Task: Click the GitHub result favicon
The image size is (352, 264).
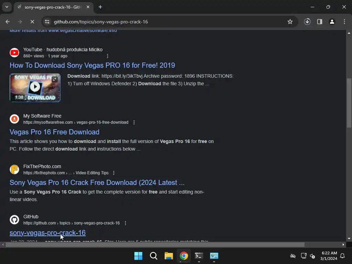Action: click(14, 220)
